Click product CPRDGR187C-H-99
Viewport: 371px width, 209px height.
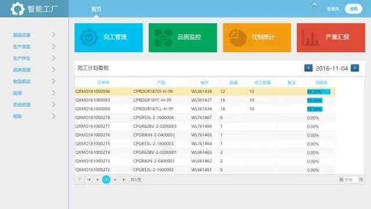152,100
